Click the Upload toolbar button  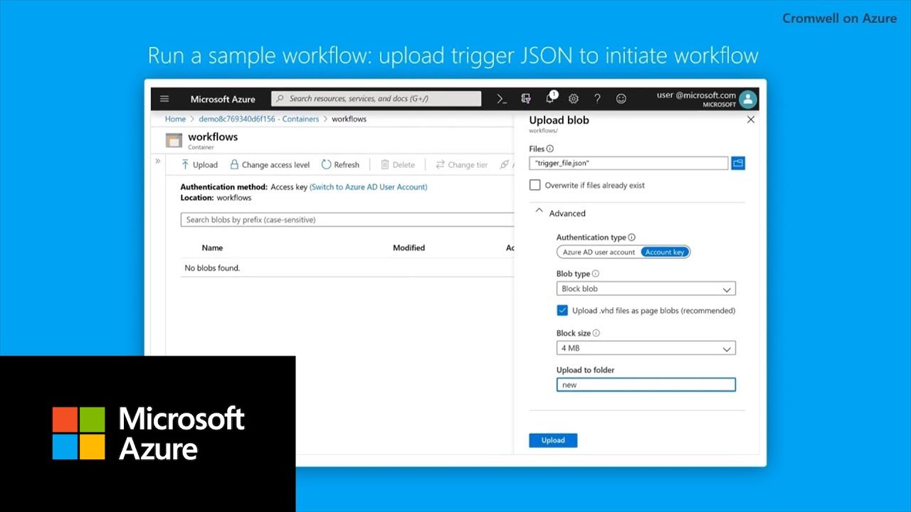coord(199,165)
